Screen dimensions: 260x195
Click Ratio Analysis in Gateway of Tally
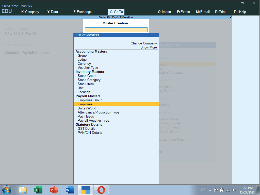point(169,132)
